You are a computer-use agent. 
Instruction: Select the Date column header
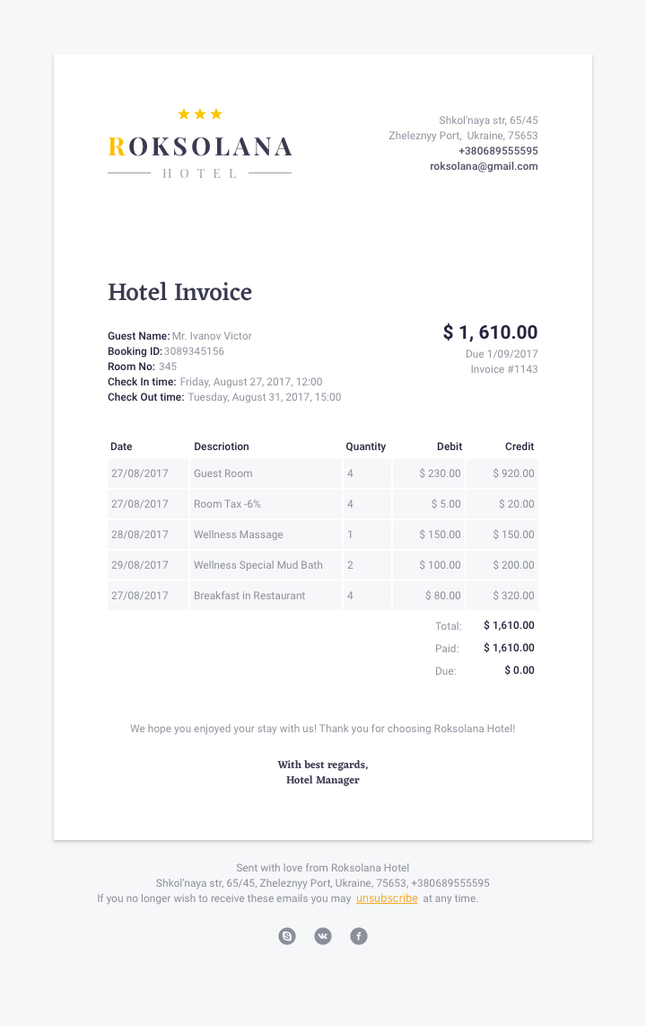[121, 447]
